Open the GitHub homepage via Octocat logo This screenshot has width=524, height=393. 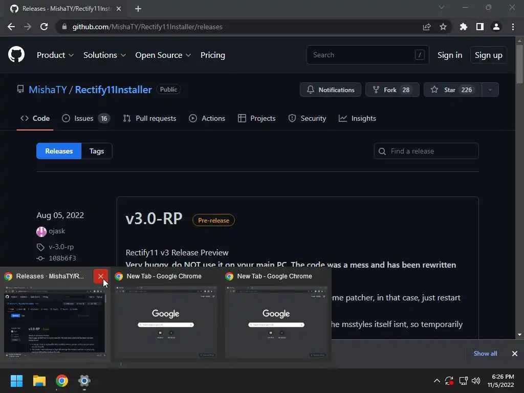(x=16, y=55)
